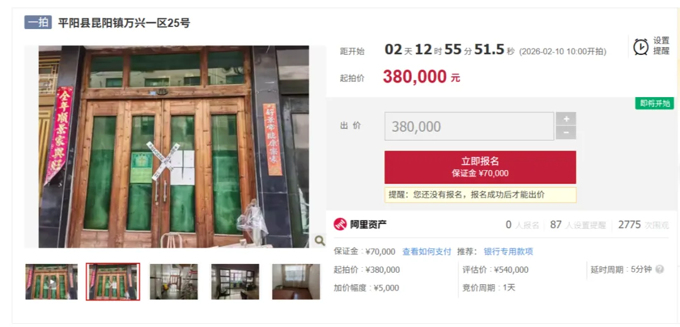Click the 一拍 auction round badge

[x=38, y=23]
